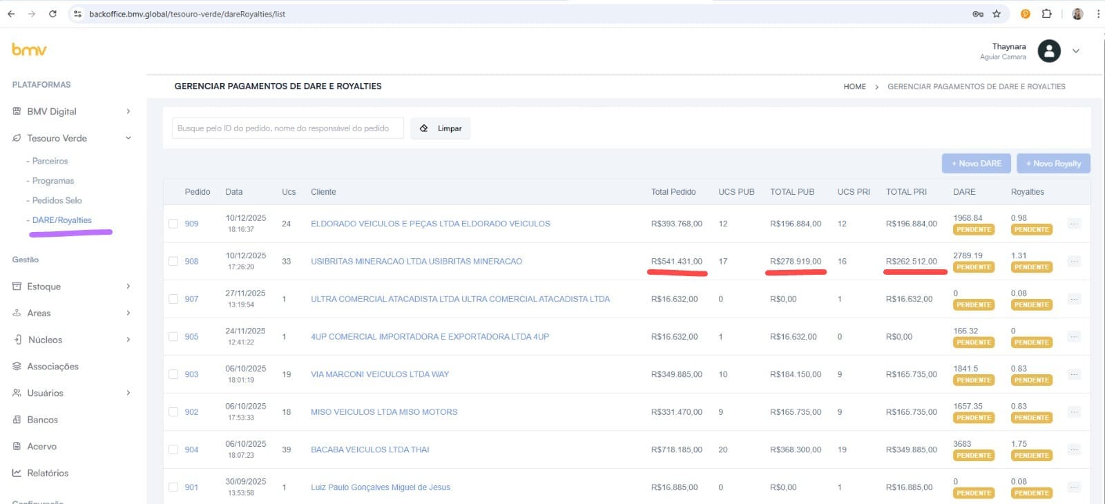Viewport: 1105px width, 504px height.
Task: Click the Novo Royalty button
Action: coord(1053,164)
